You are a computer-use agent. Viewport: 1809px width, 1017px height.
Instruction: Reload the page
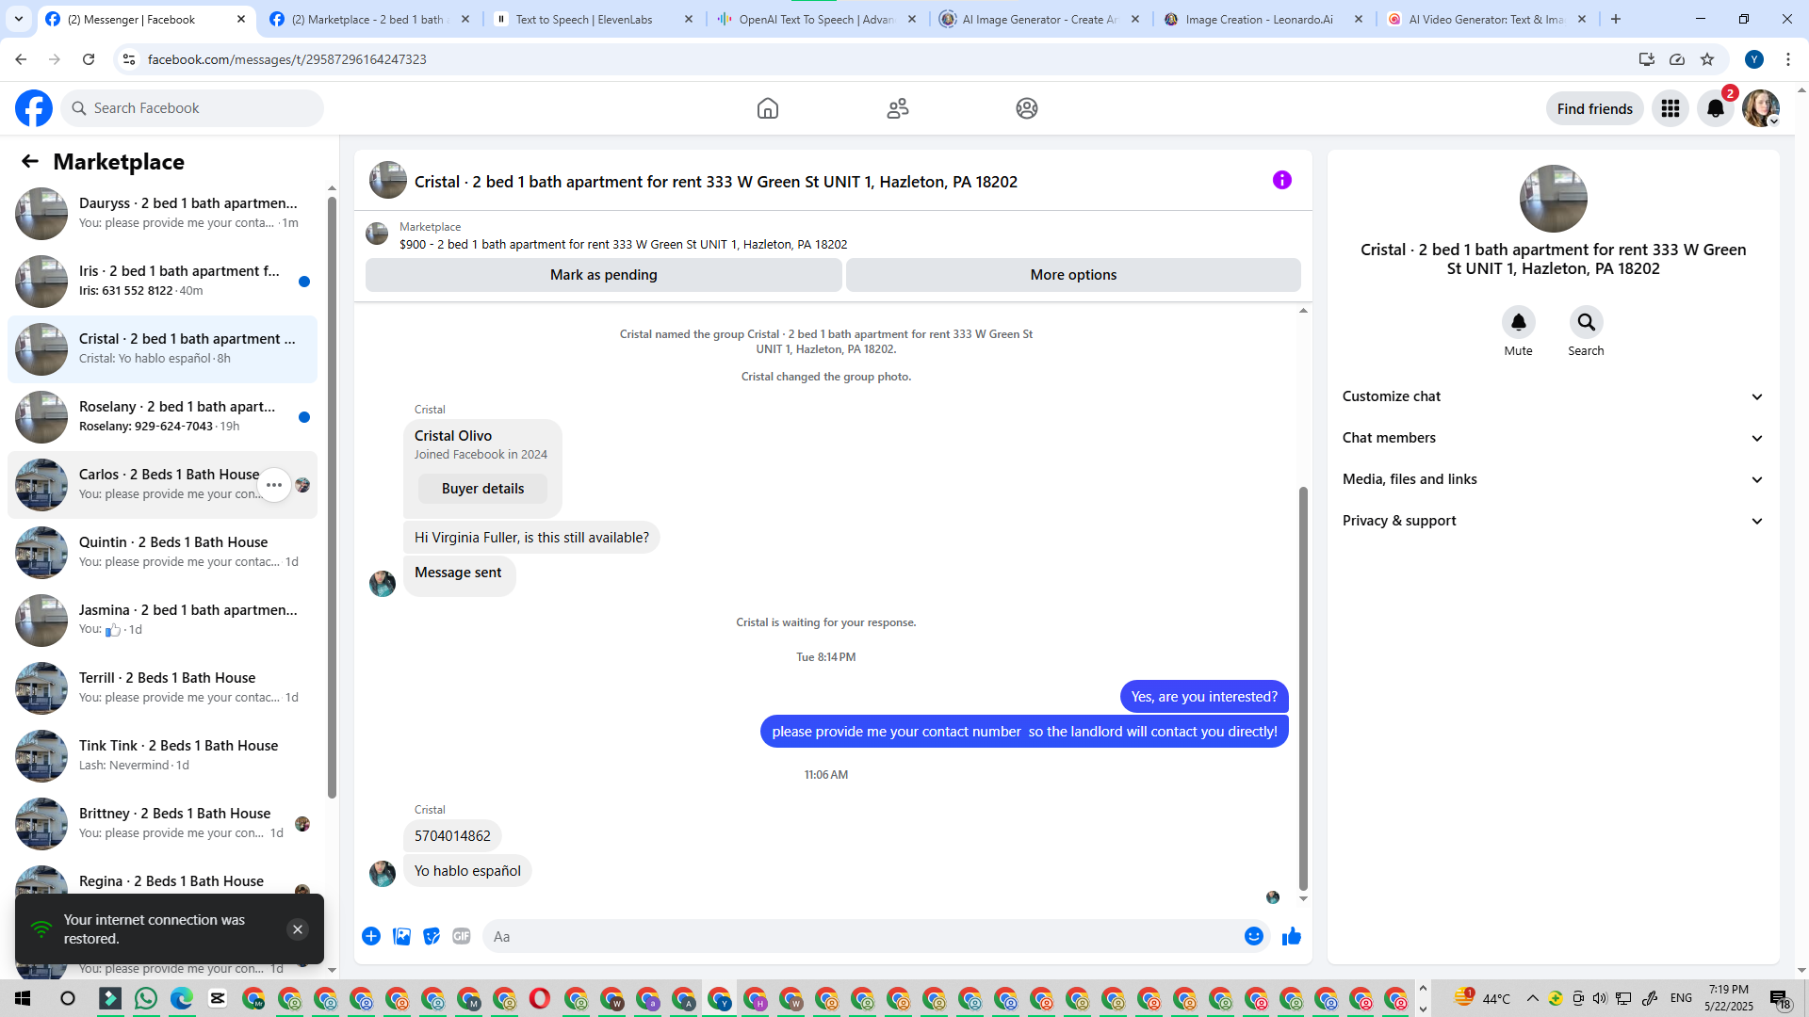[89, 59]
